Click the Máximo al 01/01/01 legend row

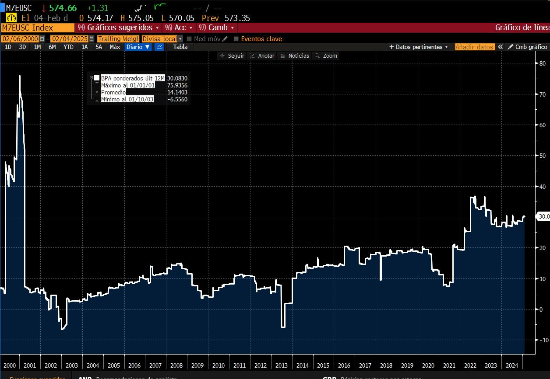pyautogui.click(x=128, y=85)
